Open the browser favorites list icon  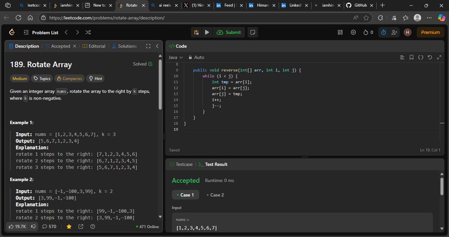click(406, 18)
